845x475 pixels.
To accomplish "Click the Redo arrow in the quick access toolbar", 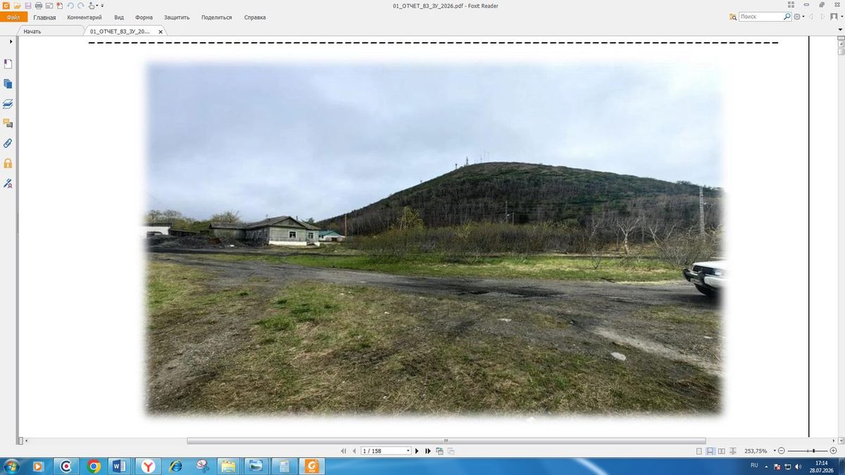I will click(81, 5).
